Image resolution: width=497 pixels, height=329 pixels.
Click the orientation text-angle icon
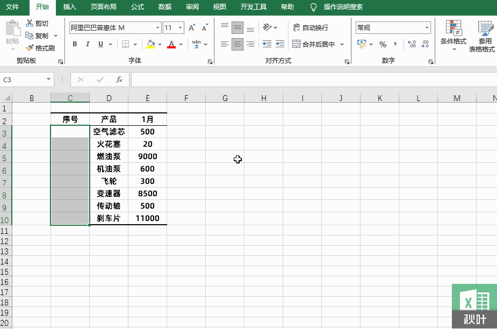pos(267,27)
